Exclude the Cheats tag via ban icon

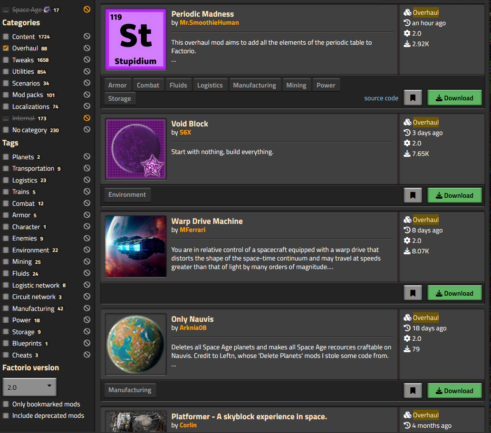click(87, 355)
